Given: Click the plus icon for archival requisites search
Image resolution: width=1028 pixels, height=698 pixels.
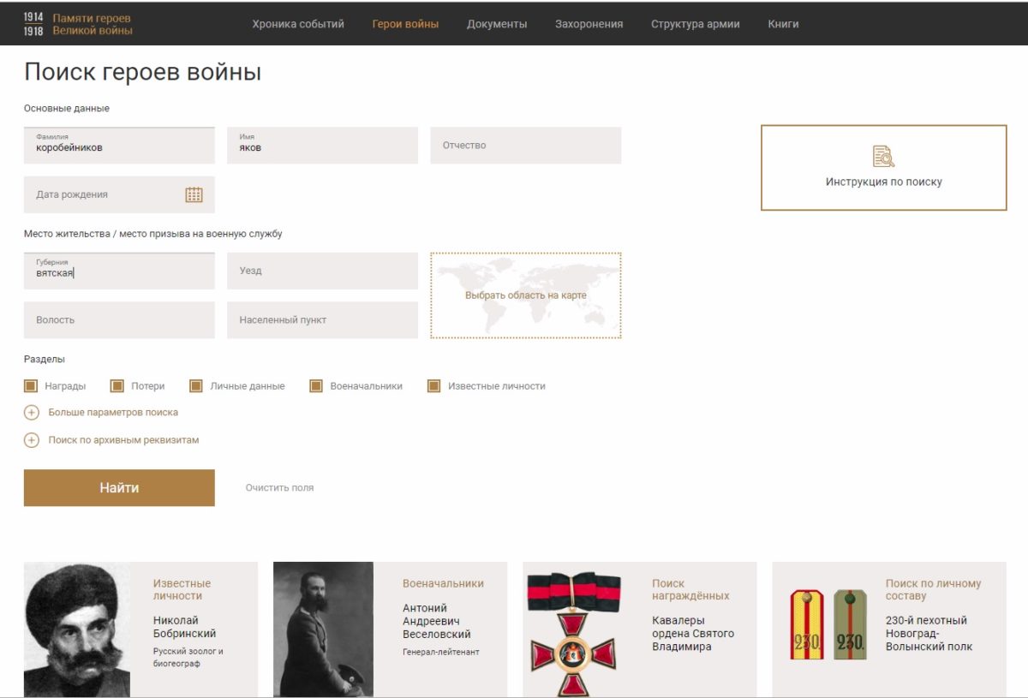Looking at the screenshot, I should point(32,440).
